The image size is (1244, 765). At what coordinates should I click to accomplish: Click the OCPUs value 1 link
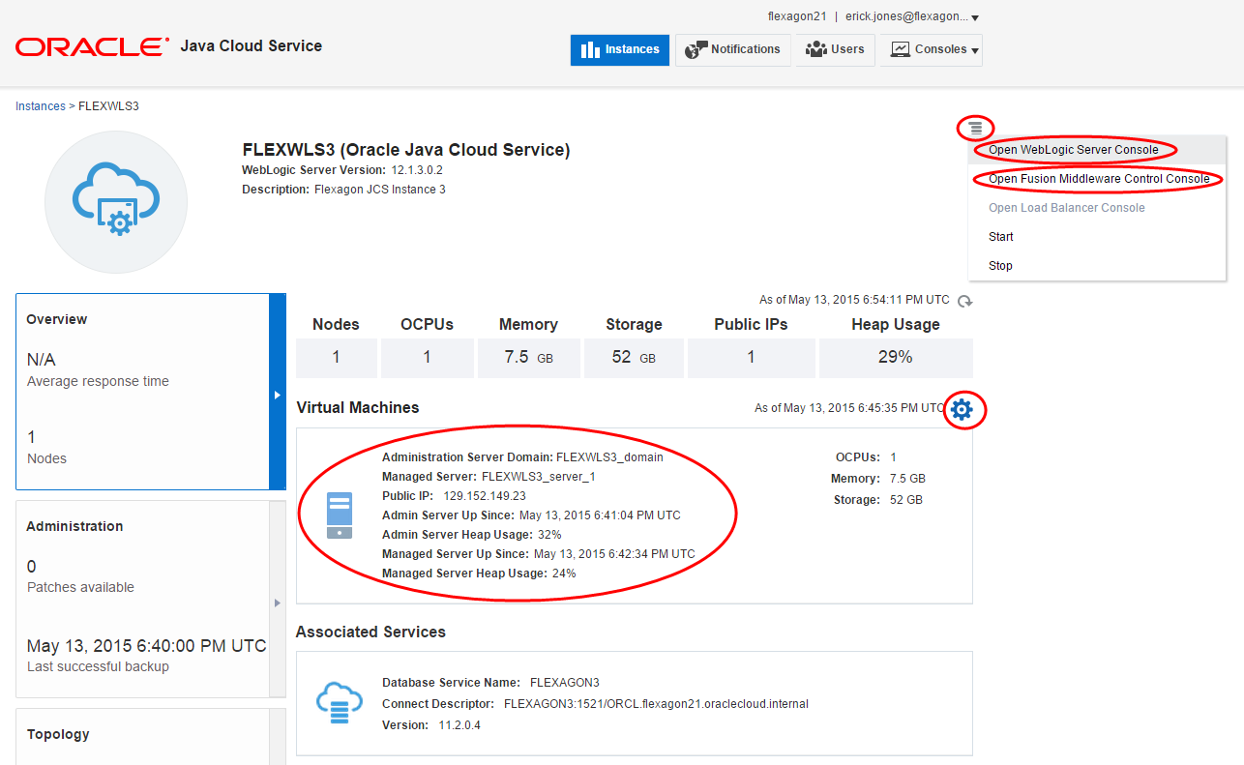point(894,457)
